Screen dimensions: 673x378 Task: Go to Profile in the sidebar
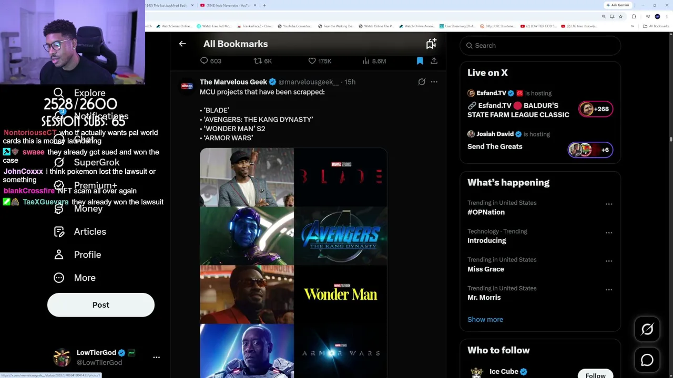click(77, 255)
